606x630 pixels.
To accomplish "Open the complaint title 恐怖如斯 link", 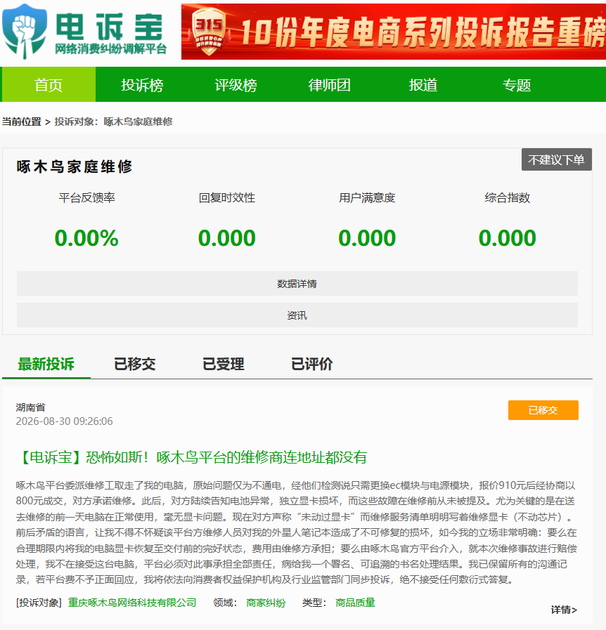I will coord(192,457).
